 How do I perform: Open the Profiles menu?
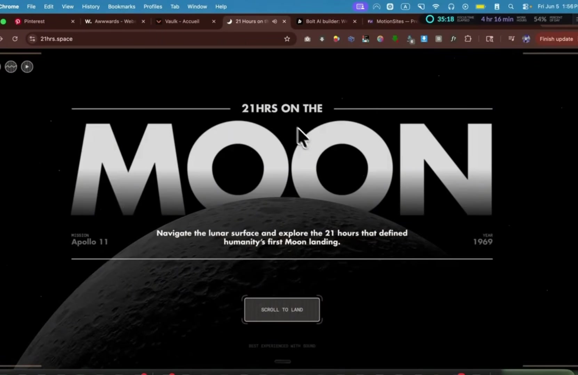(153, 7)
